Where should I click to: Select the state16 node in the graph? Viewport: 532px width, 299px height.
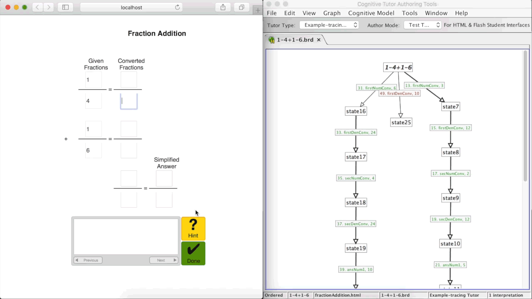[355, 111]
